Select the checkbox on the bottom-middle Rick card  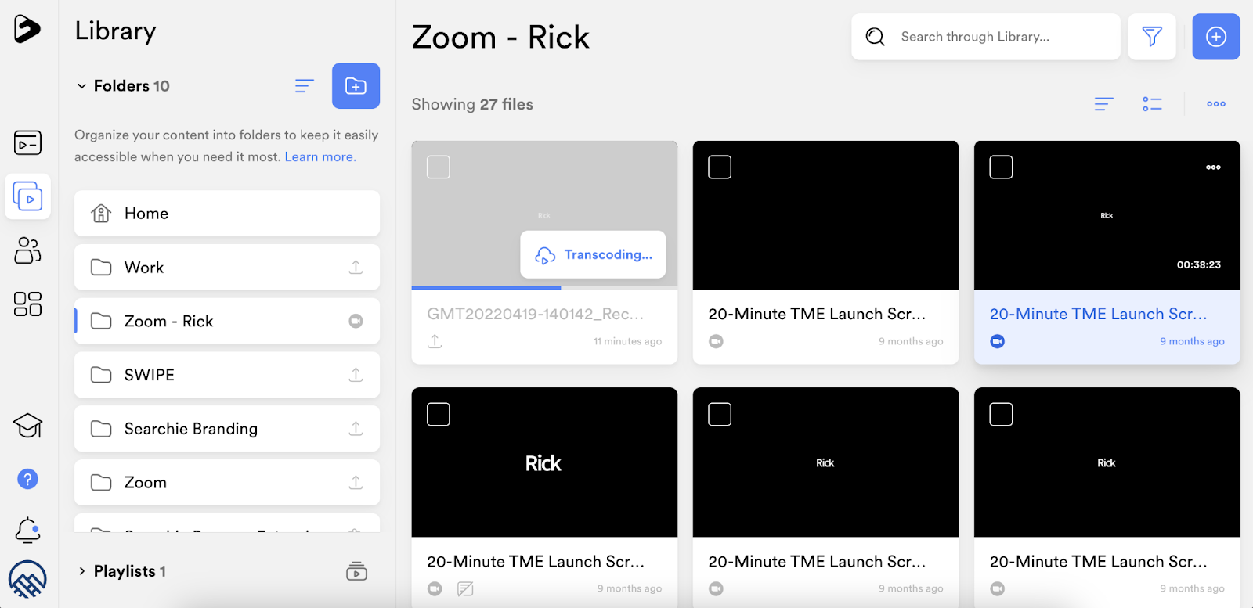pyautogui.click(x=720, y=414)
